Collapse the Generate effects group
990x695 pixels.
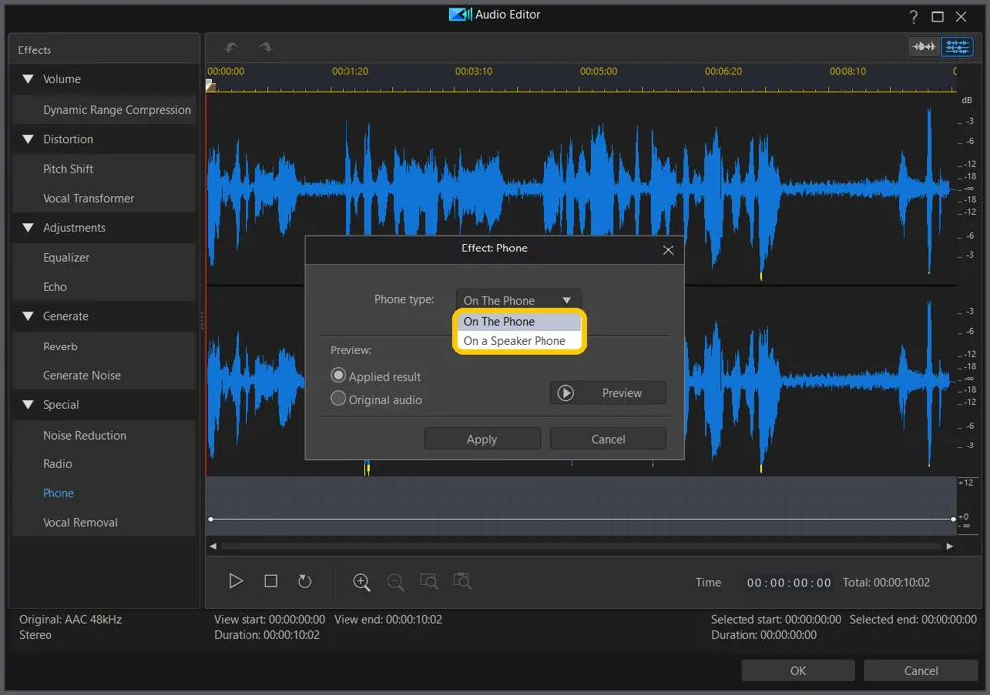(28, 316)
